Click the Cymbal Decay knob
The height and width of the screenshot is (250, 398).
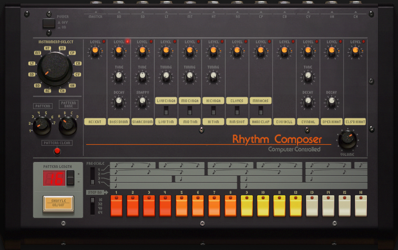tap(308, 103)
